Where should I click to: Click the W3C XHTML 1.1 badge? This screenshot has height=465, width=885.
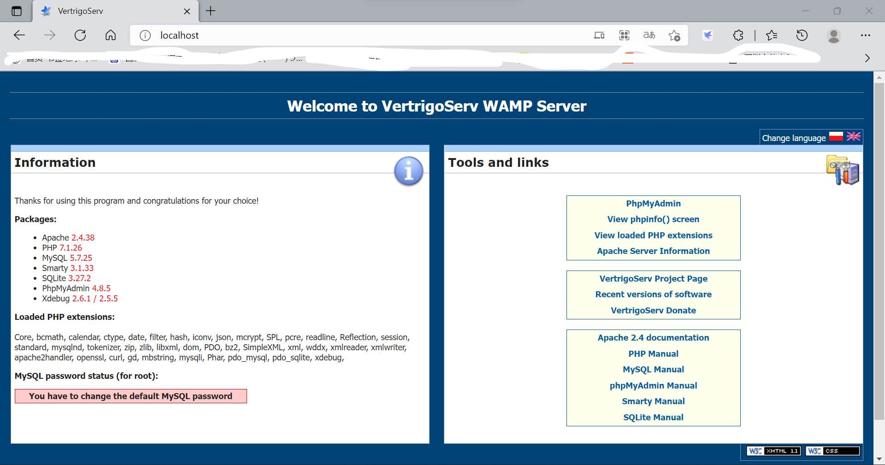773,451
